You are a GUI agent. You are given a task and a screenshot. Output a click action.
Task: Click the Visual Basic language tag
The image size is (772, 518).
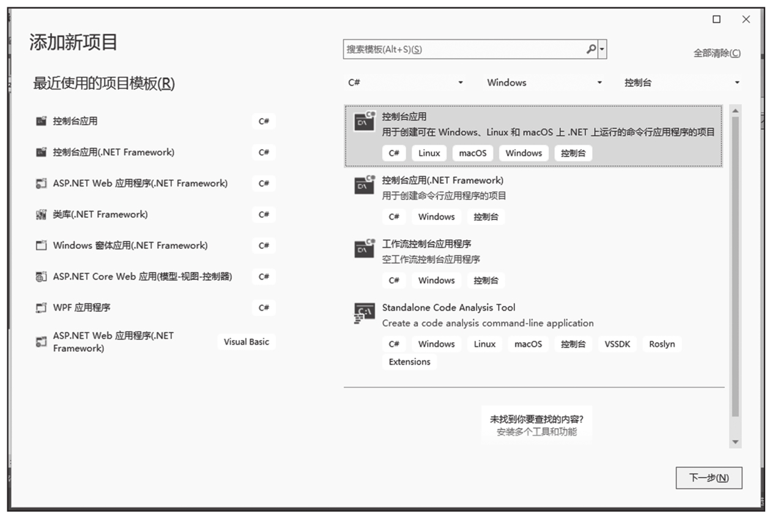tap(247, 342)
